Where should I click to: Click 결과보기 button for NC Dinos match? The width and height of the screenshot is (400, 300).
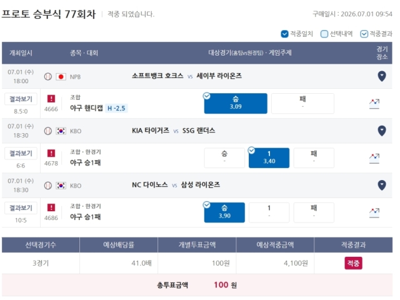coord(21,208)
